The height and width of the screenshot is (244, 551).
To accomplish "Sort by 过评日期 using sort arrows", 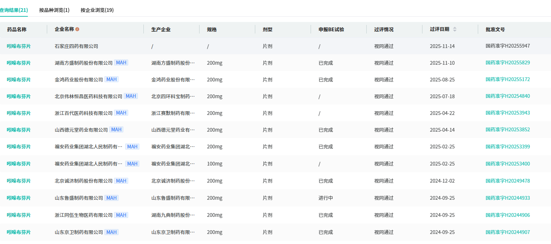I will [x=455, y=29].
